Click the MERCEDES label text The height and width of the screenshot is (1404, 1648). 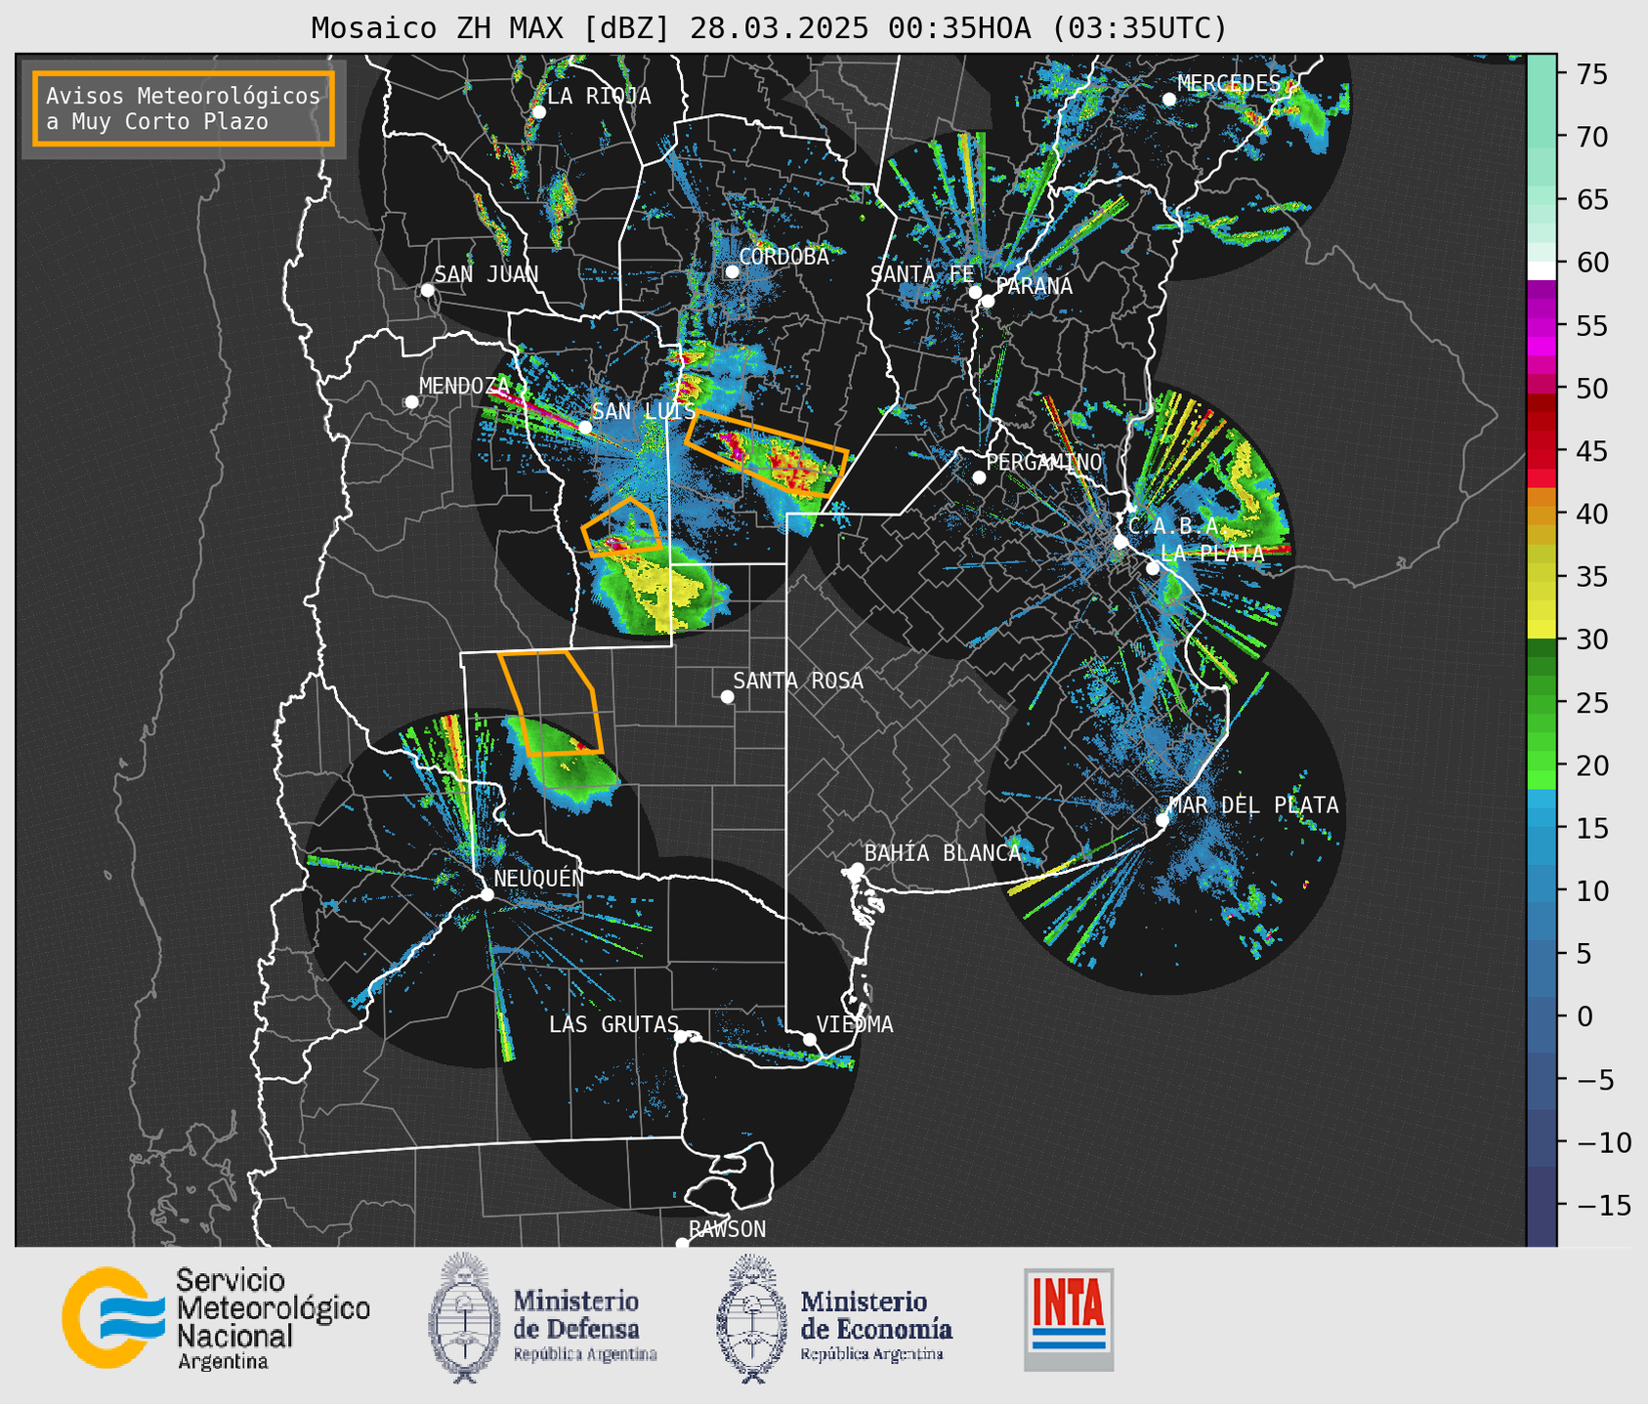(1229, 84)
